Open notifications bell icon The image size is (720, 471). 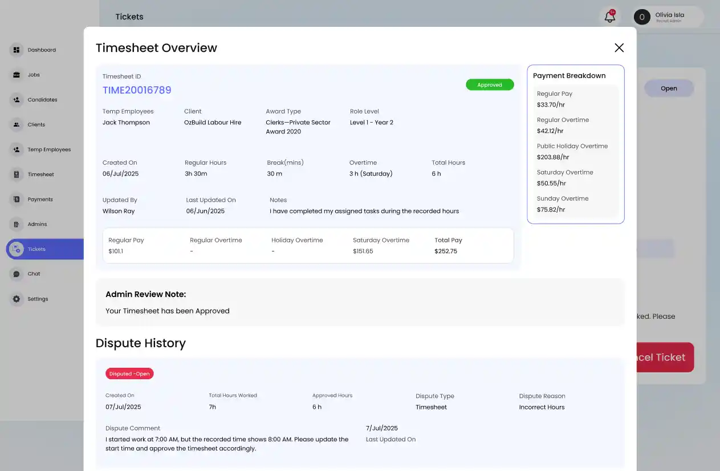pyautogui.click(x=609, y=17)
